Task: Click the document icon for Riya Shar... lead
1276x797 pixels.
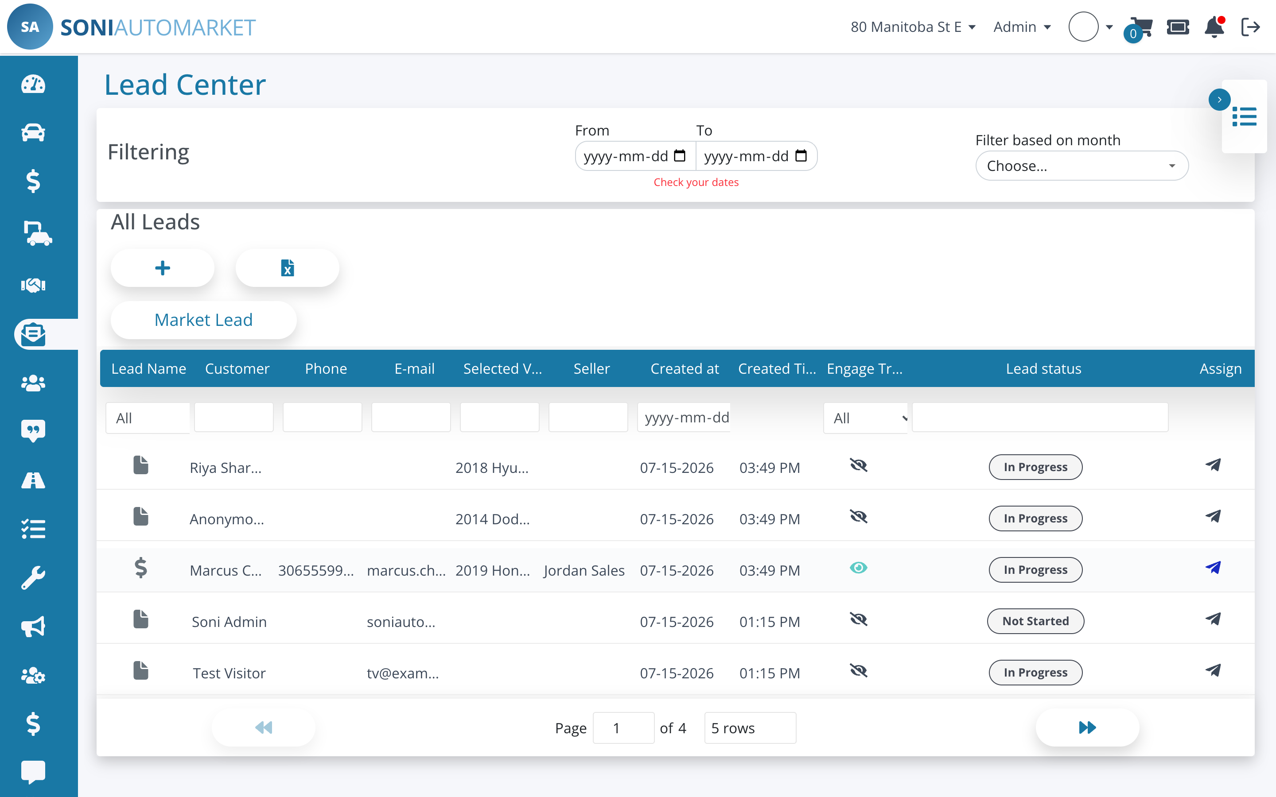Action: point(141,465)
